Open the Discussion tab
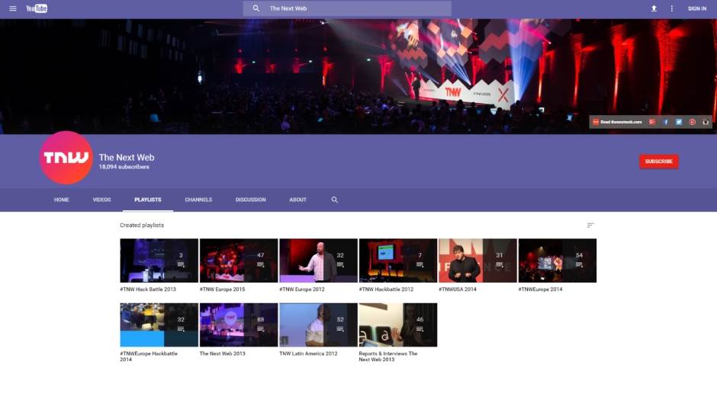The width and height of the screenshot is (717, 403). pyautogui.click(x=250, y=200)
